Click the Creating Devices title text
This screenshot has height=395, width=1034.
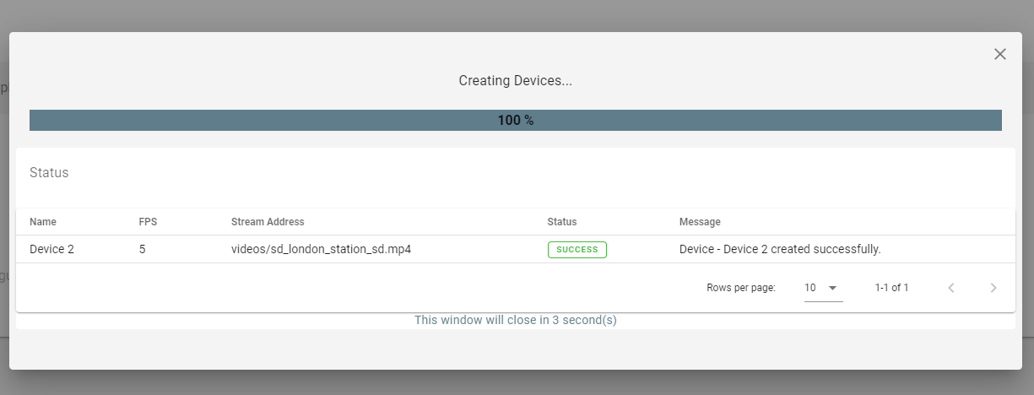click(515, 81)
